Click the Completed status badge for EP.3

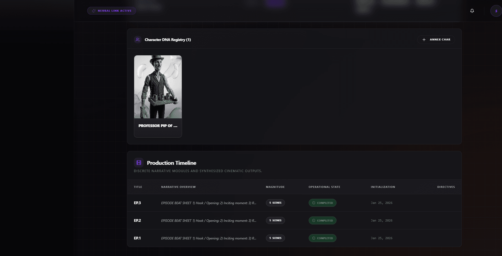322,203
